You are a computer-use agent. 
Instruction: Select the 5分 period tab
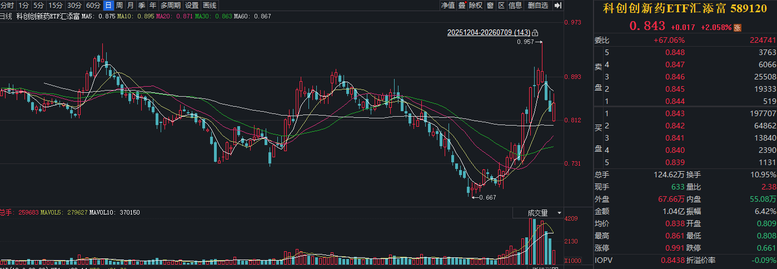tap(38, 5)
